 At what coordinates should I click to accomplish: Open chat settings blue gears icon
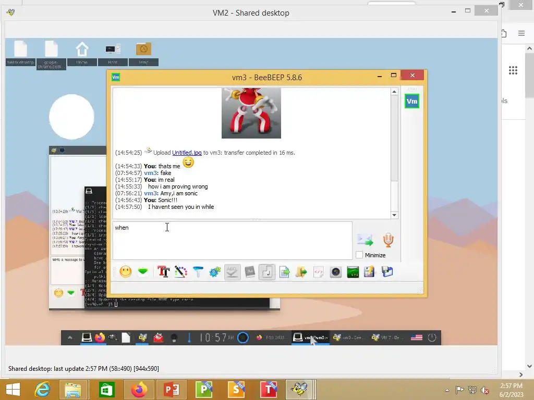pos(215,272)
